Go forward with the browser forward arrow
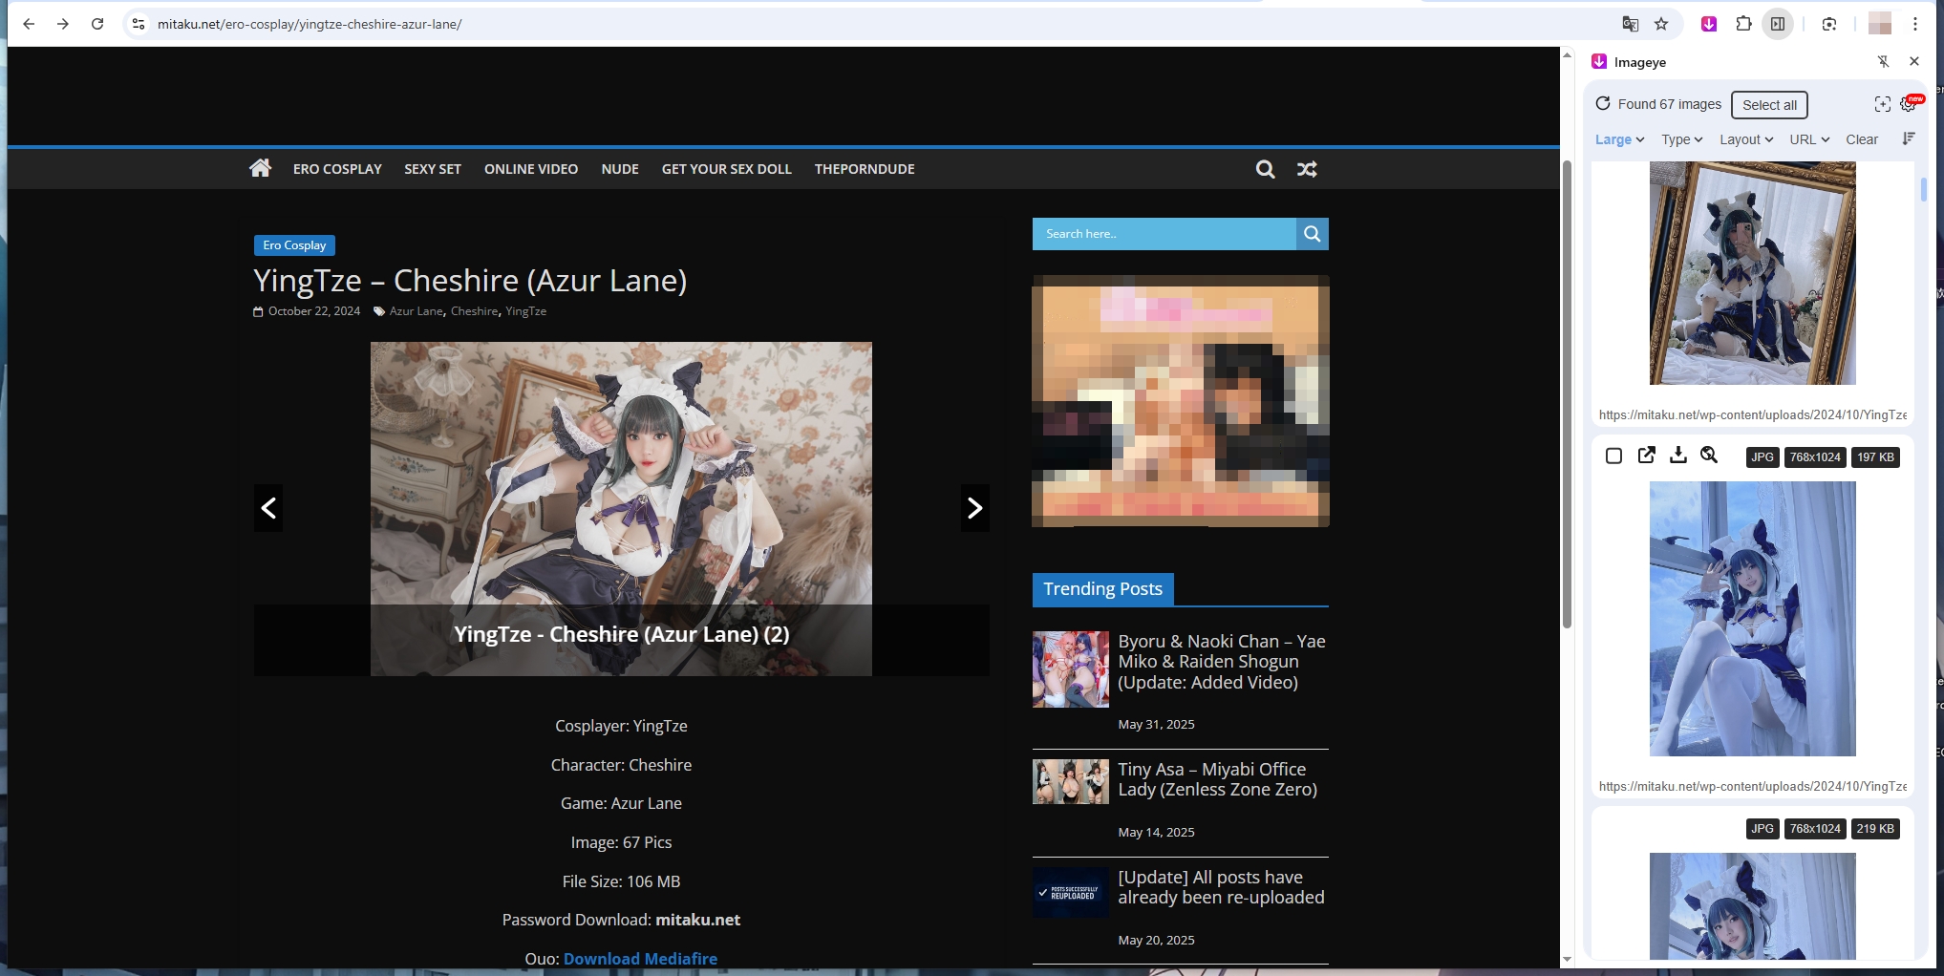1944x976 pixels. pyautogui.click(x=63, y=24)
